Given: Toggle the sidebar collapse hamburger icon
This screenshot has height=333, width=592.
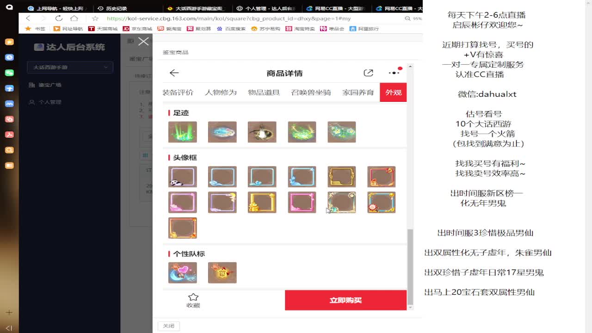Looking at the screenshot, I should click(130, 41).
